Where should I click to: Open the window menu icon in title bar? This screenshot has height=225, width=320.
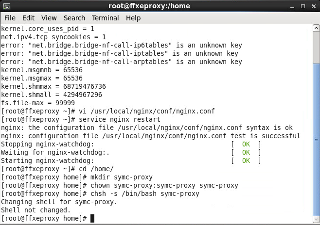point(6,6)
